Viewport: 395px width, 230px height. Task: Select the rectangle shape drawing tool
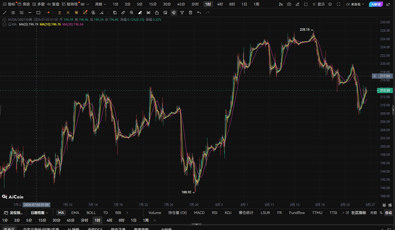pos(38,13)
